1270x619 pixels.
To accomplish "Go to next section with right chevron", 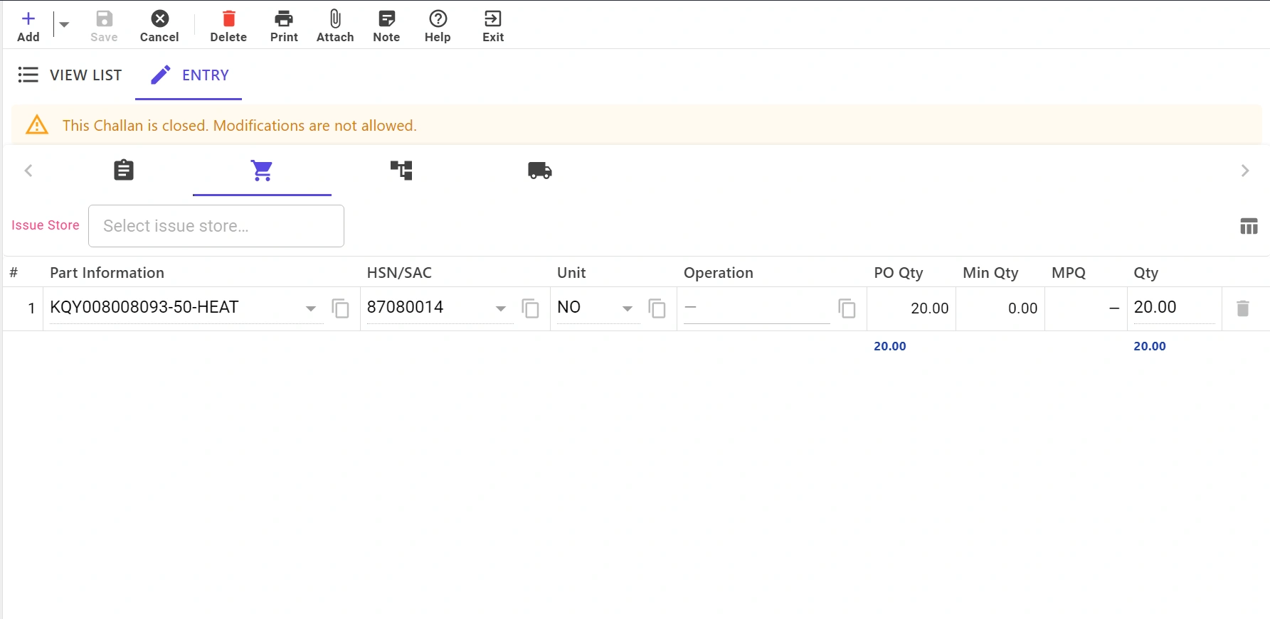I will pos(1245,171).
